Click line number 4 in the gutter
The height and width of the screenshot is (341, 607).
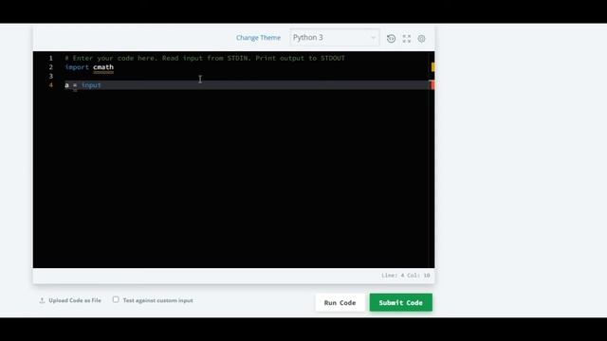coord(50,85)
